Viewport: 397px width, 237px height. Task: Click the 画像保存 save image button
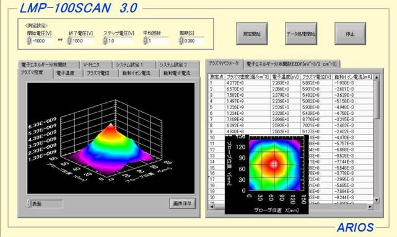coord(182,203)
